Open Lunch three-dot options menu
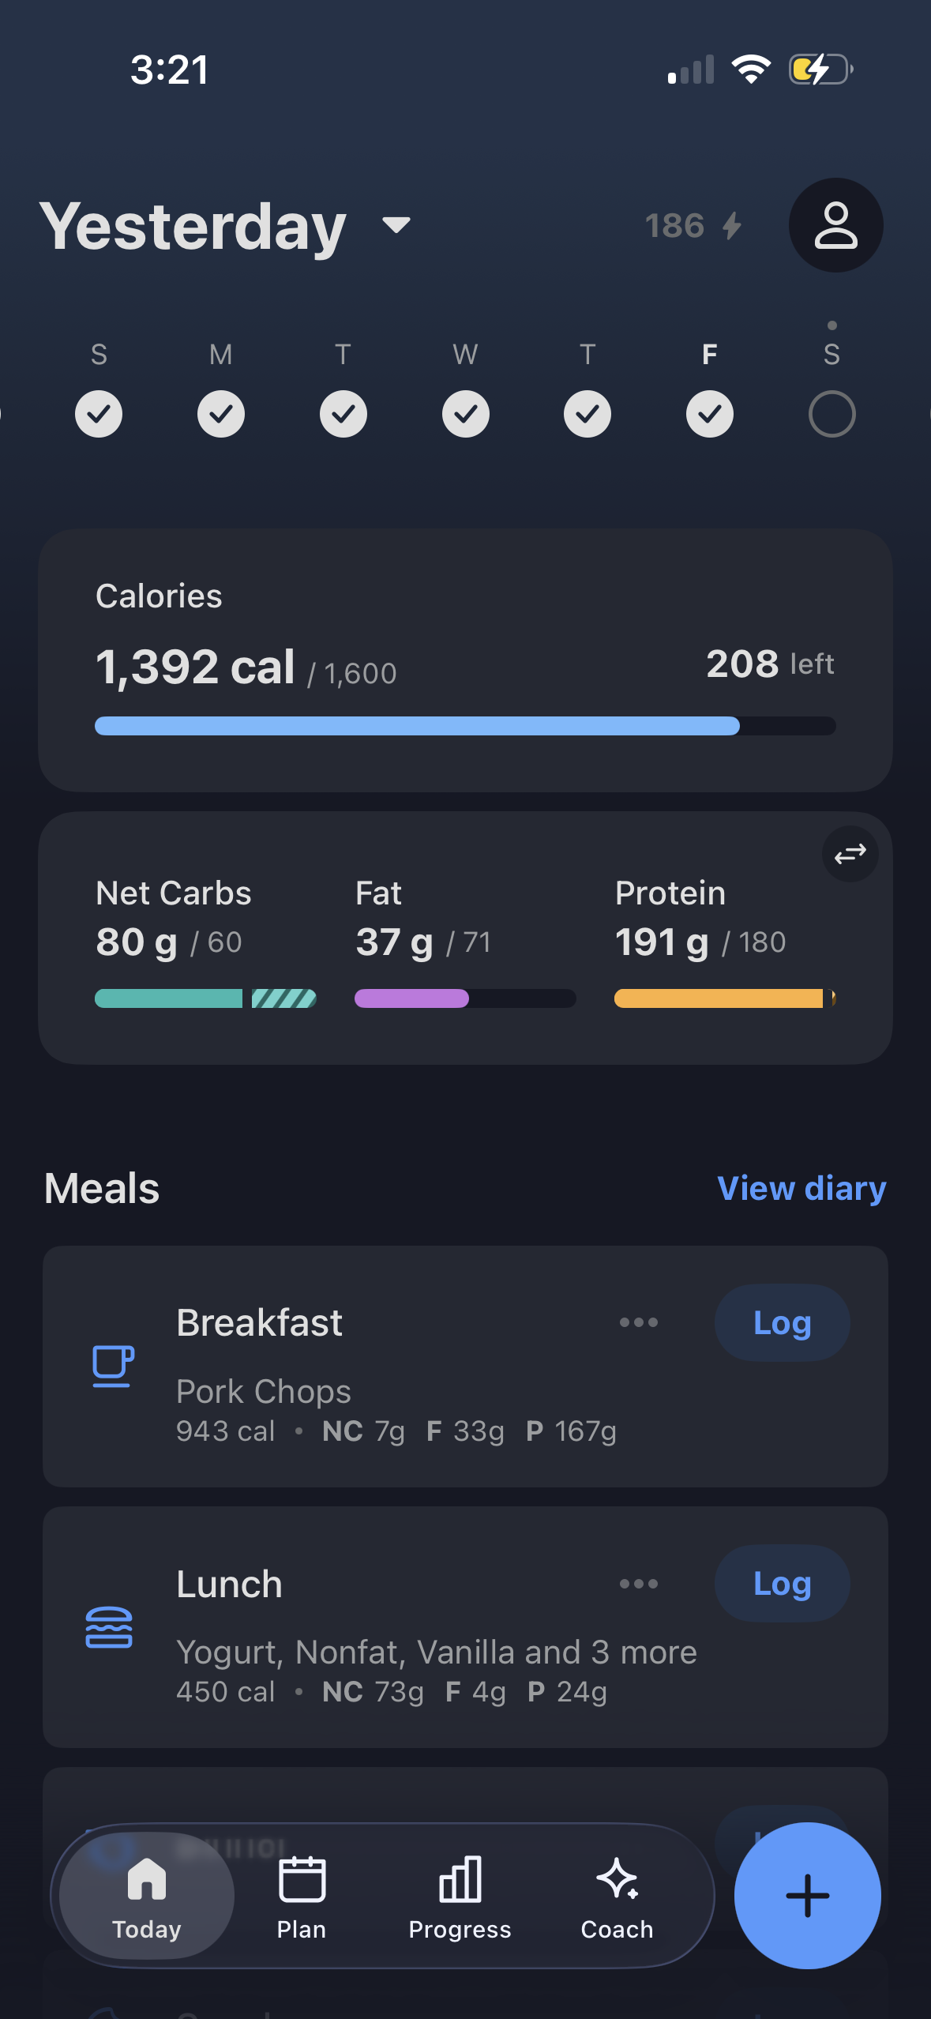Screen dimensions: 931x2019 tap(639, 1584)
